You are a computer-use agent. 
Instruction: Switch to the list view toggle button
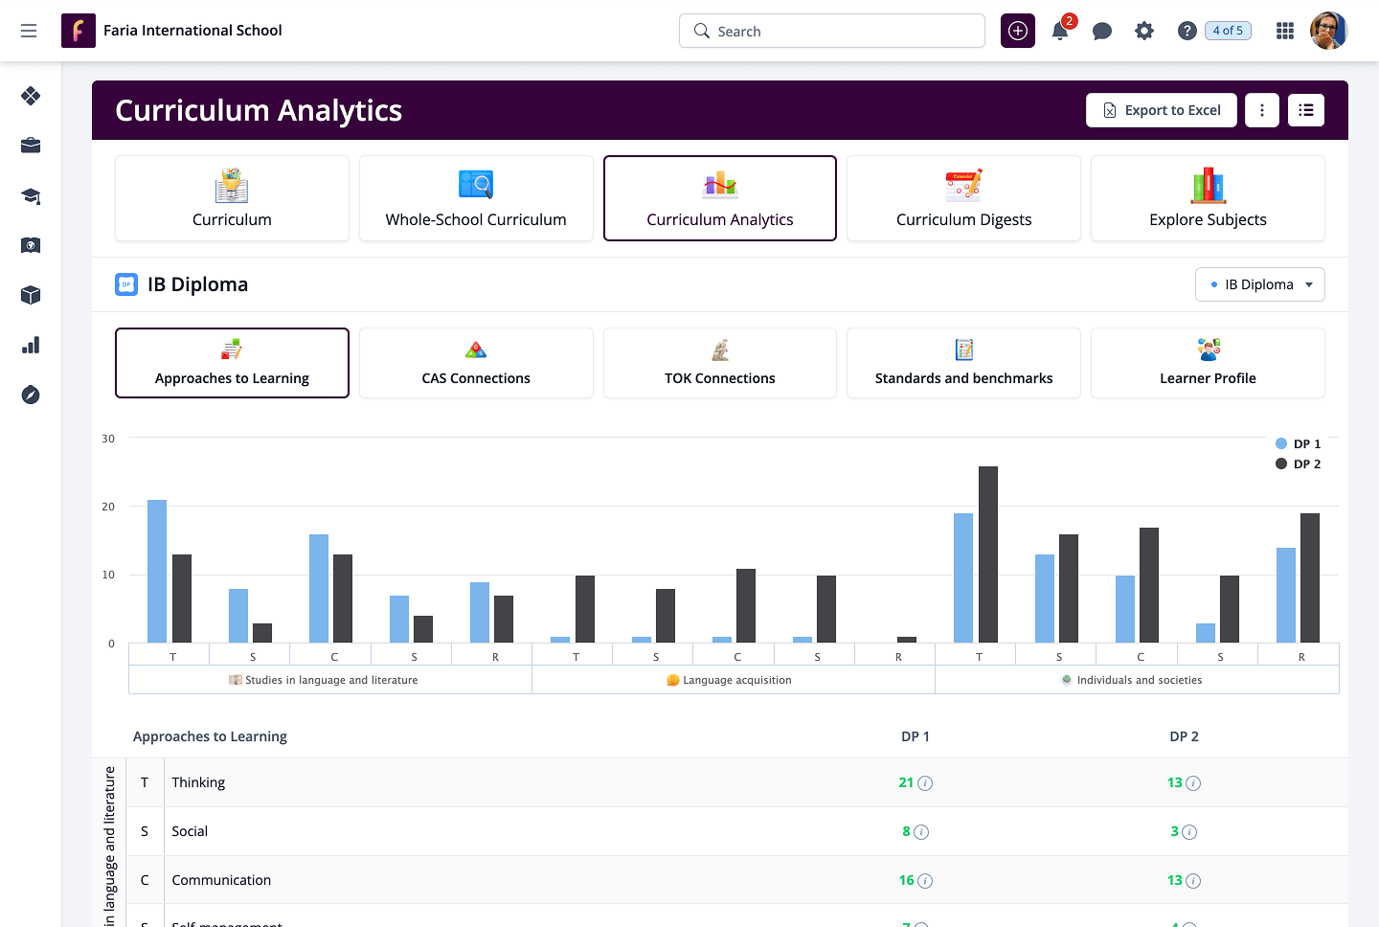1306,110
